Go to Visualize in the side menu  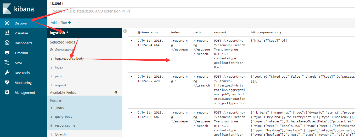[x=21, y=33]
